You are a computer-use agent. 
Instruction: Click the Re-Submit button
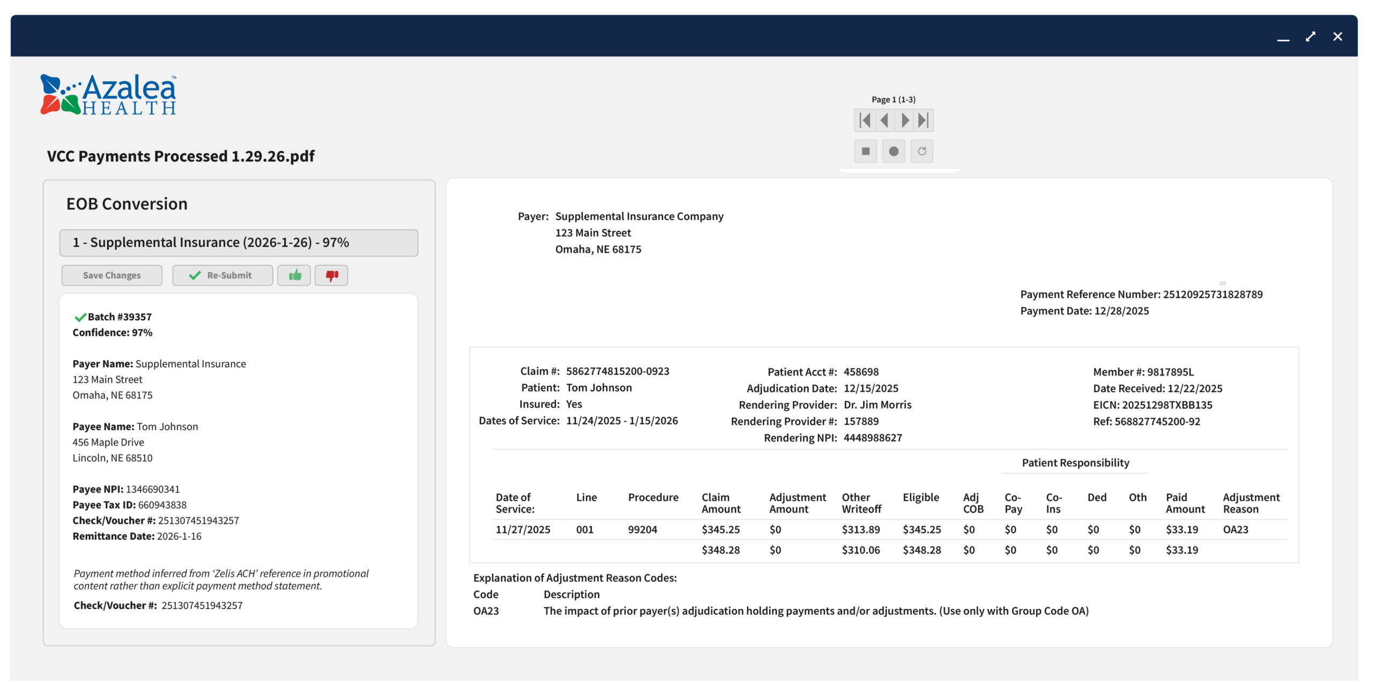pyautogui.click(x=222, y=275)
